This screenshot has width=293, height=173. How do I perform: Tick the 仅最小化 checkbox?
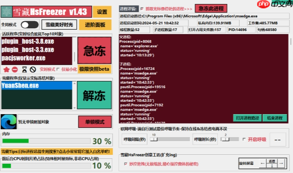tap(58, 69)
